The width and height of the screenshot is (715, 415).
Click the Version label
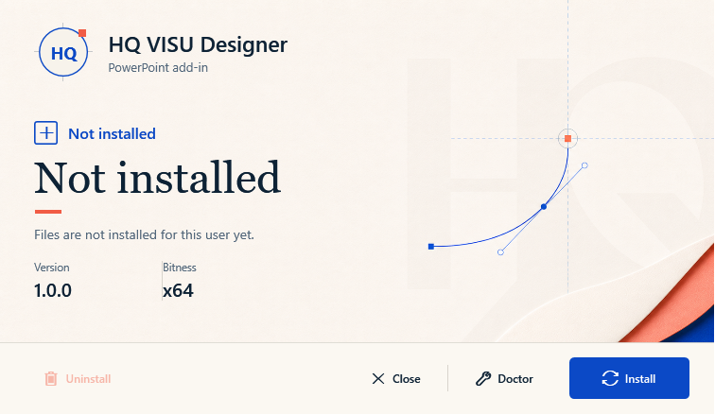[x=51, y=268]
